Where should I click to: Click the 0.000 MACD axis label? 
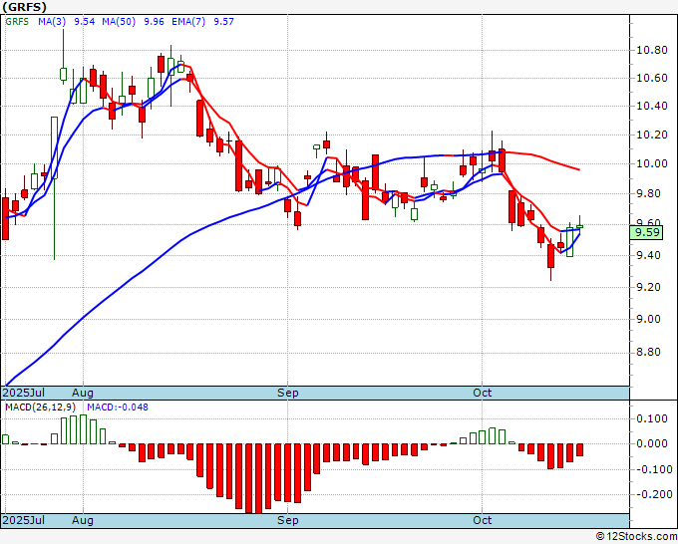(652, 443)
